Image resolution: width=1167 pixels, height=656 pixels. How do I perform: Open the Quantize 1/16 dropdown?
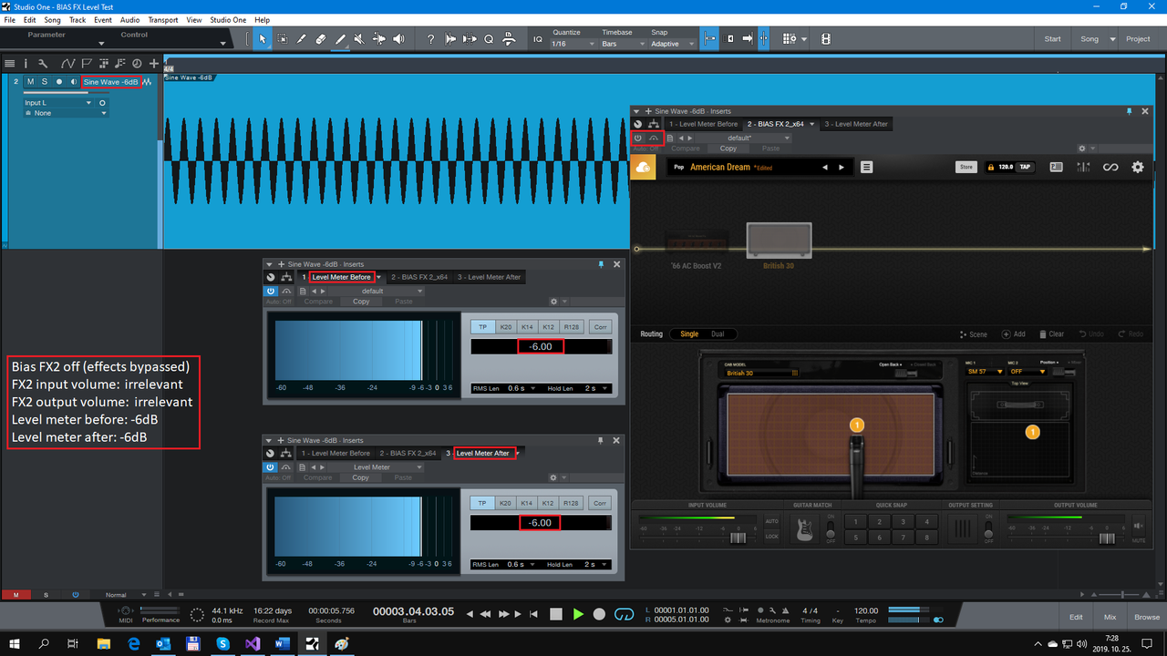pos(572,44)
